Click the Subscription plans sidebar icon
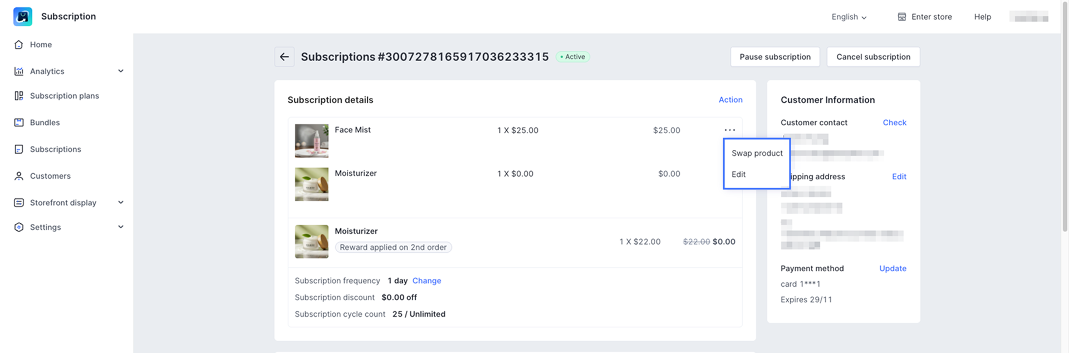The height and width of the screenshot is (353, 1069). point(19,96)
